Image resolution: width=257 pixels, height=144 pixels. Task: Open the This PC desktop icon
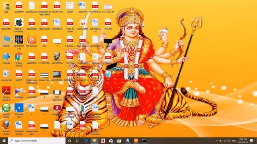tap(6, 40)
